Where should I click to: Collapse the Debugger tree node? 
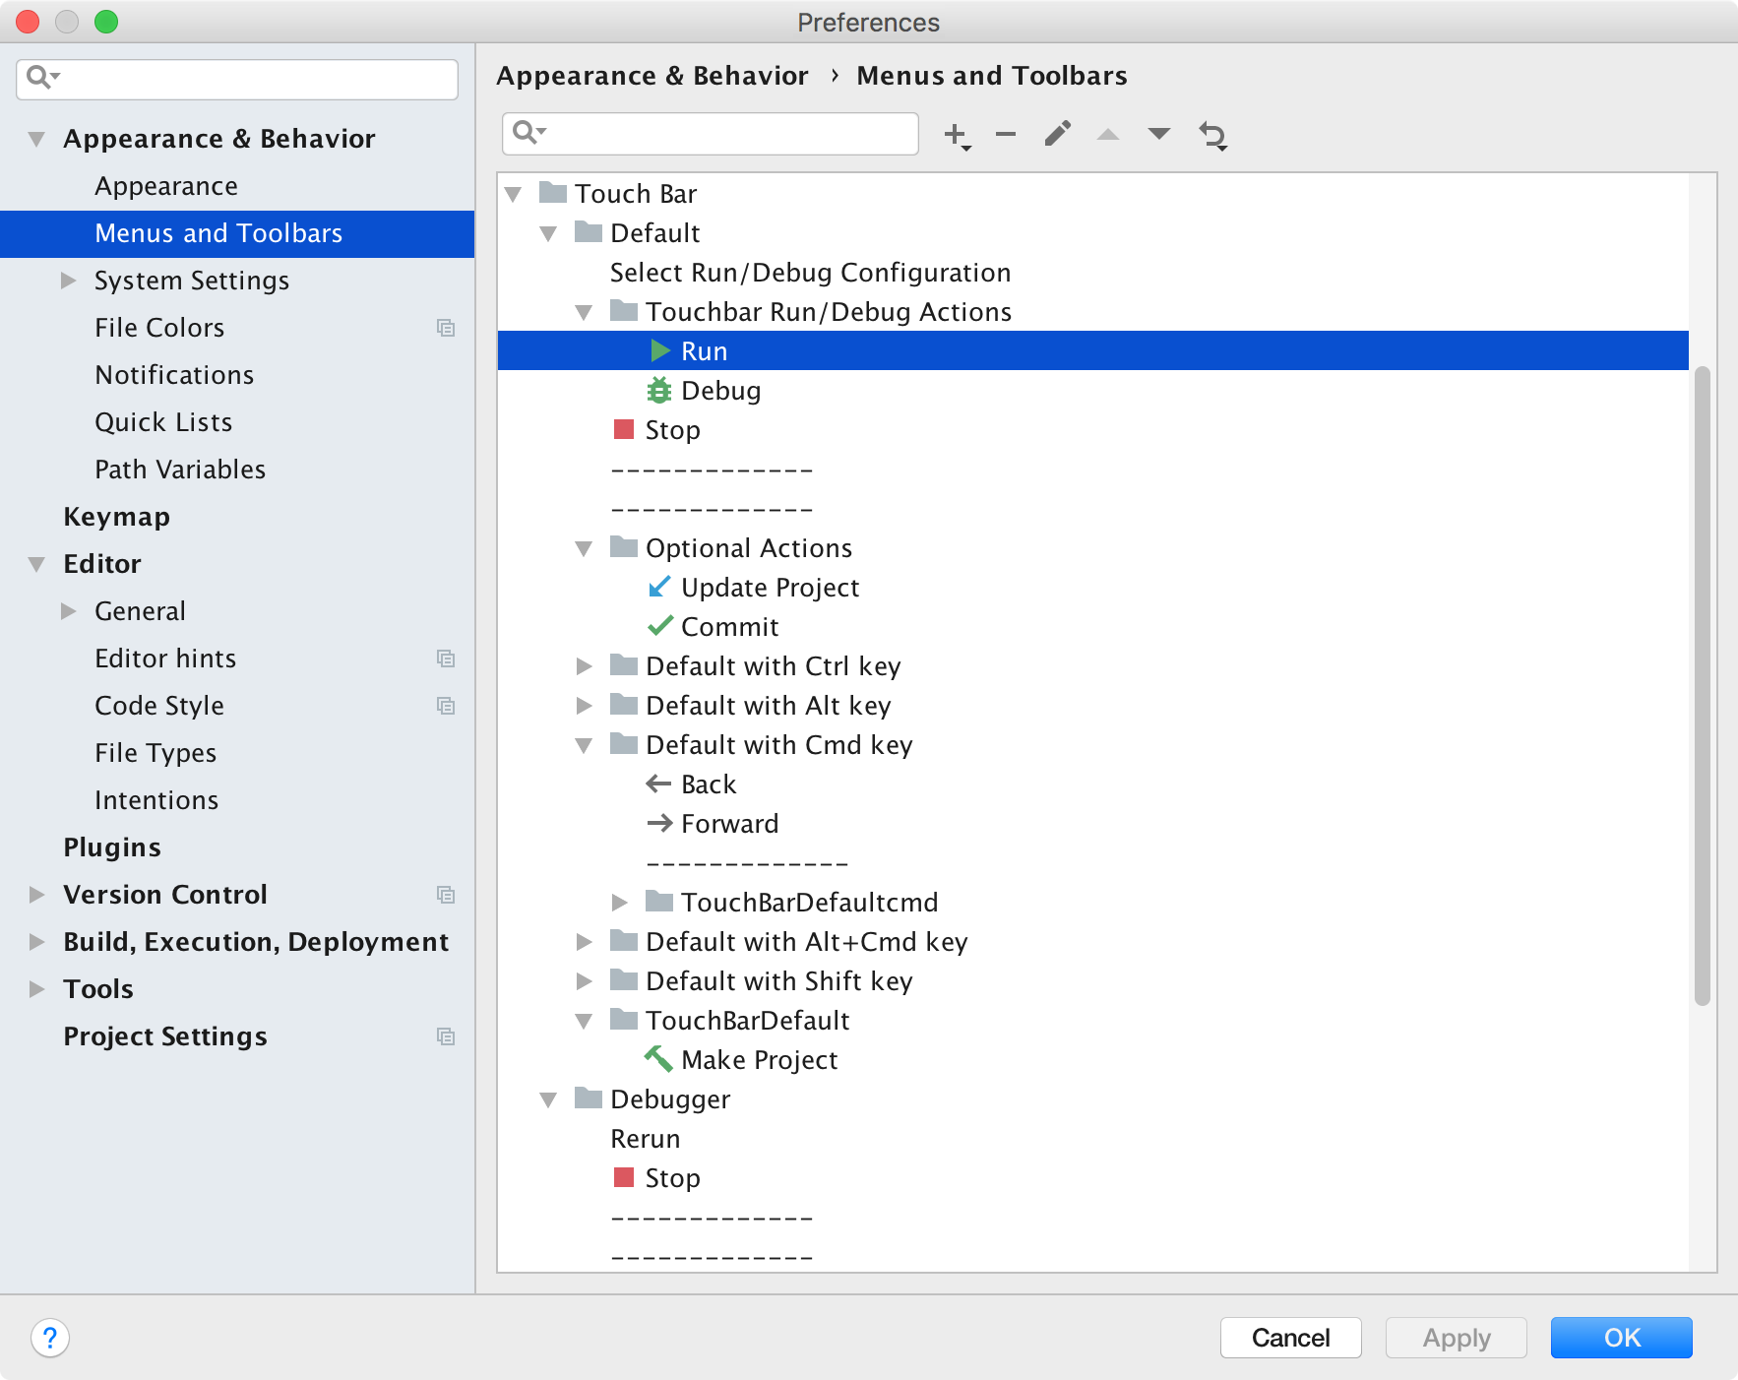coord(548,1099)
